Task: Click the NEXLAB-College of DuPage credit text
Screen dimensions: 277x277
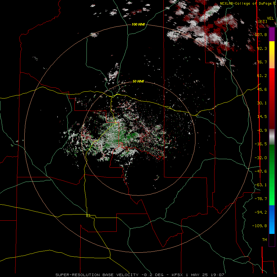Action: (x=248, y=3)
